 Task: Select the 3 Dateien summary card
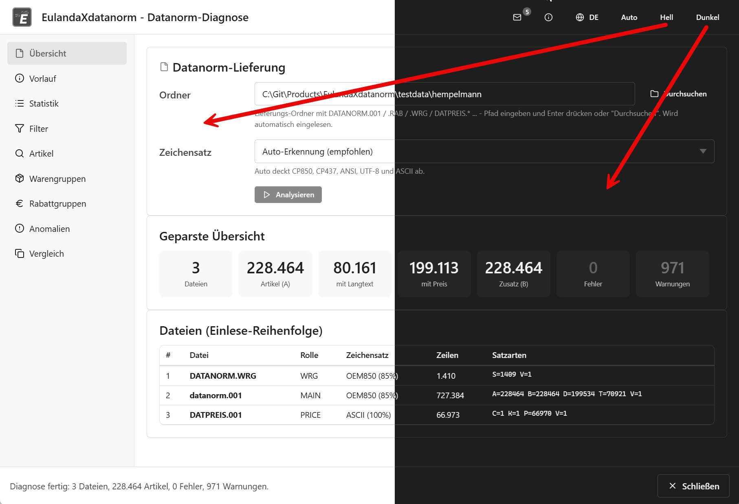point(196,274)
